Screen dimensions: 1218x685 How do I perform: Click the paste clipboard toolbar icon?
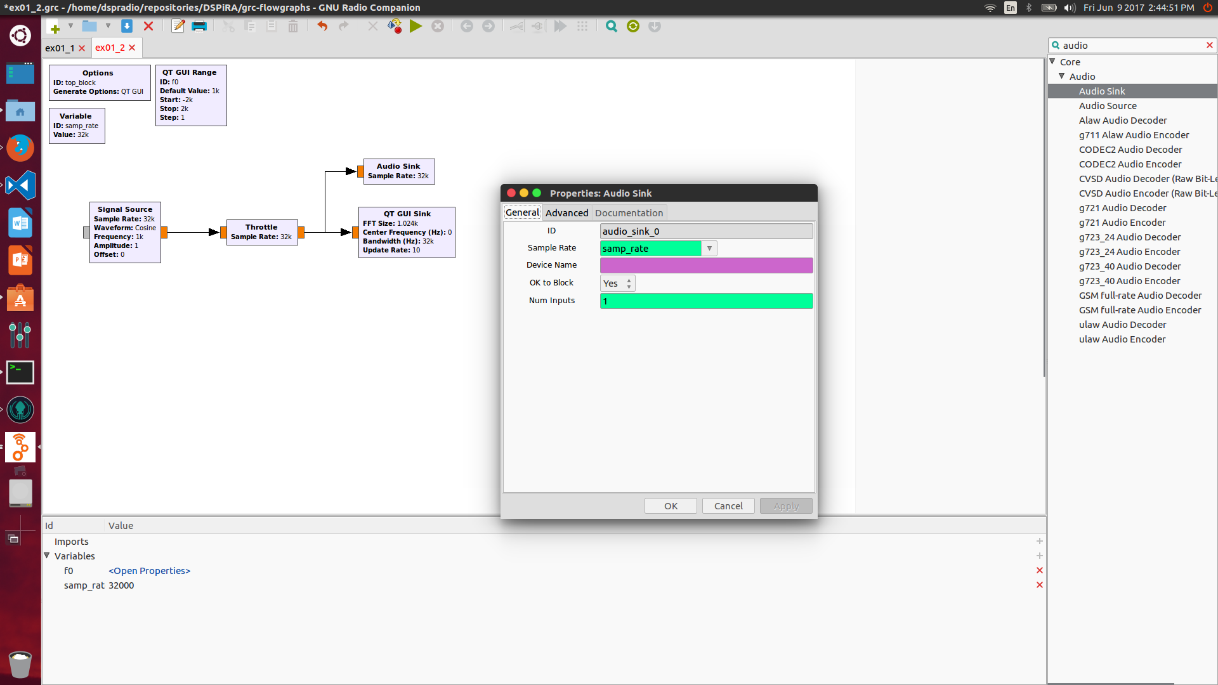click(272, 26)
